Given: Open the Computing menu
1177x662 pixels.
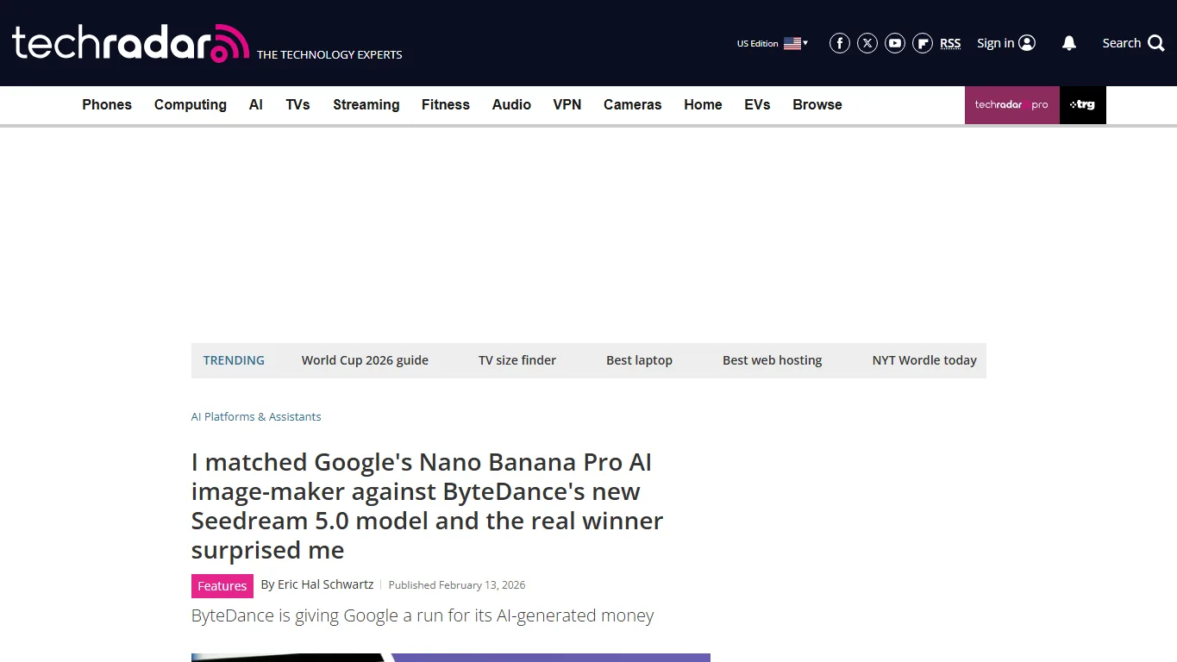Looking at the screenshot, I should pyautogui.click(x=191, y=105).
